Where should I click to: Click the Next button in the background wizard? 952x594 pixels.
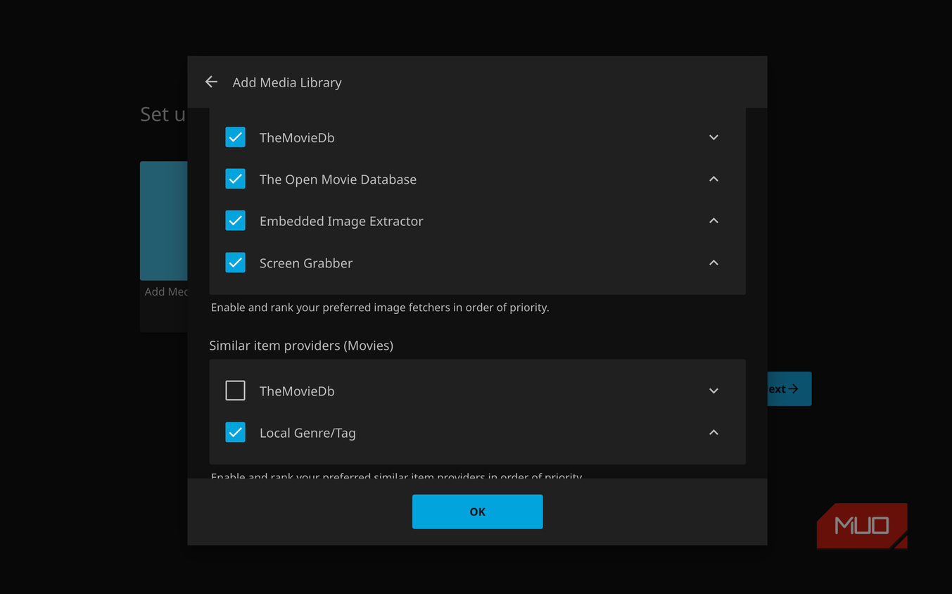click(789, 388)
